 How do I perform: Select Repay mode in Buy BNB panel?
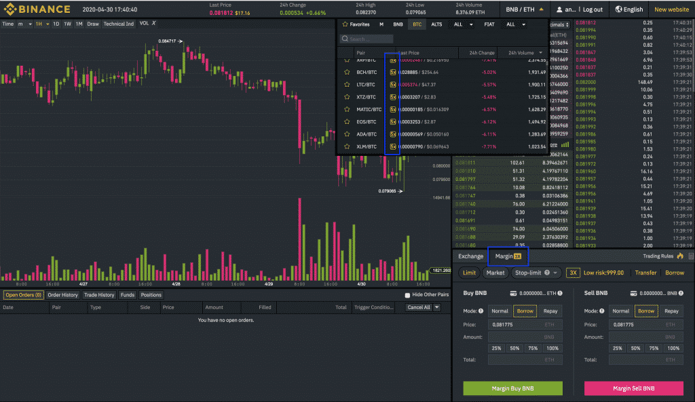click(x=550, y=310)
